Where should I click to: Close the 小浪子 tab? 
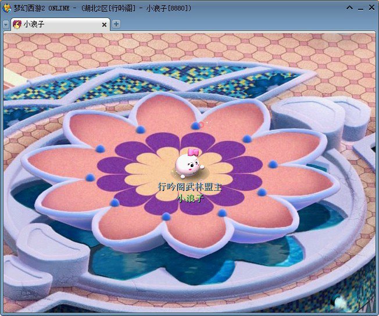tap(104, 24)
